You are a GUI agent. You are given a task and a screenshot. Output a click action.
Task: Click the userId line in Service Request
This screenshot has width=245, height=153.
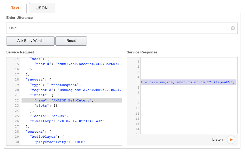click(x=78, y=64)
